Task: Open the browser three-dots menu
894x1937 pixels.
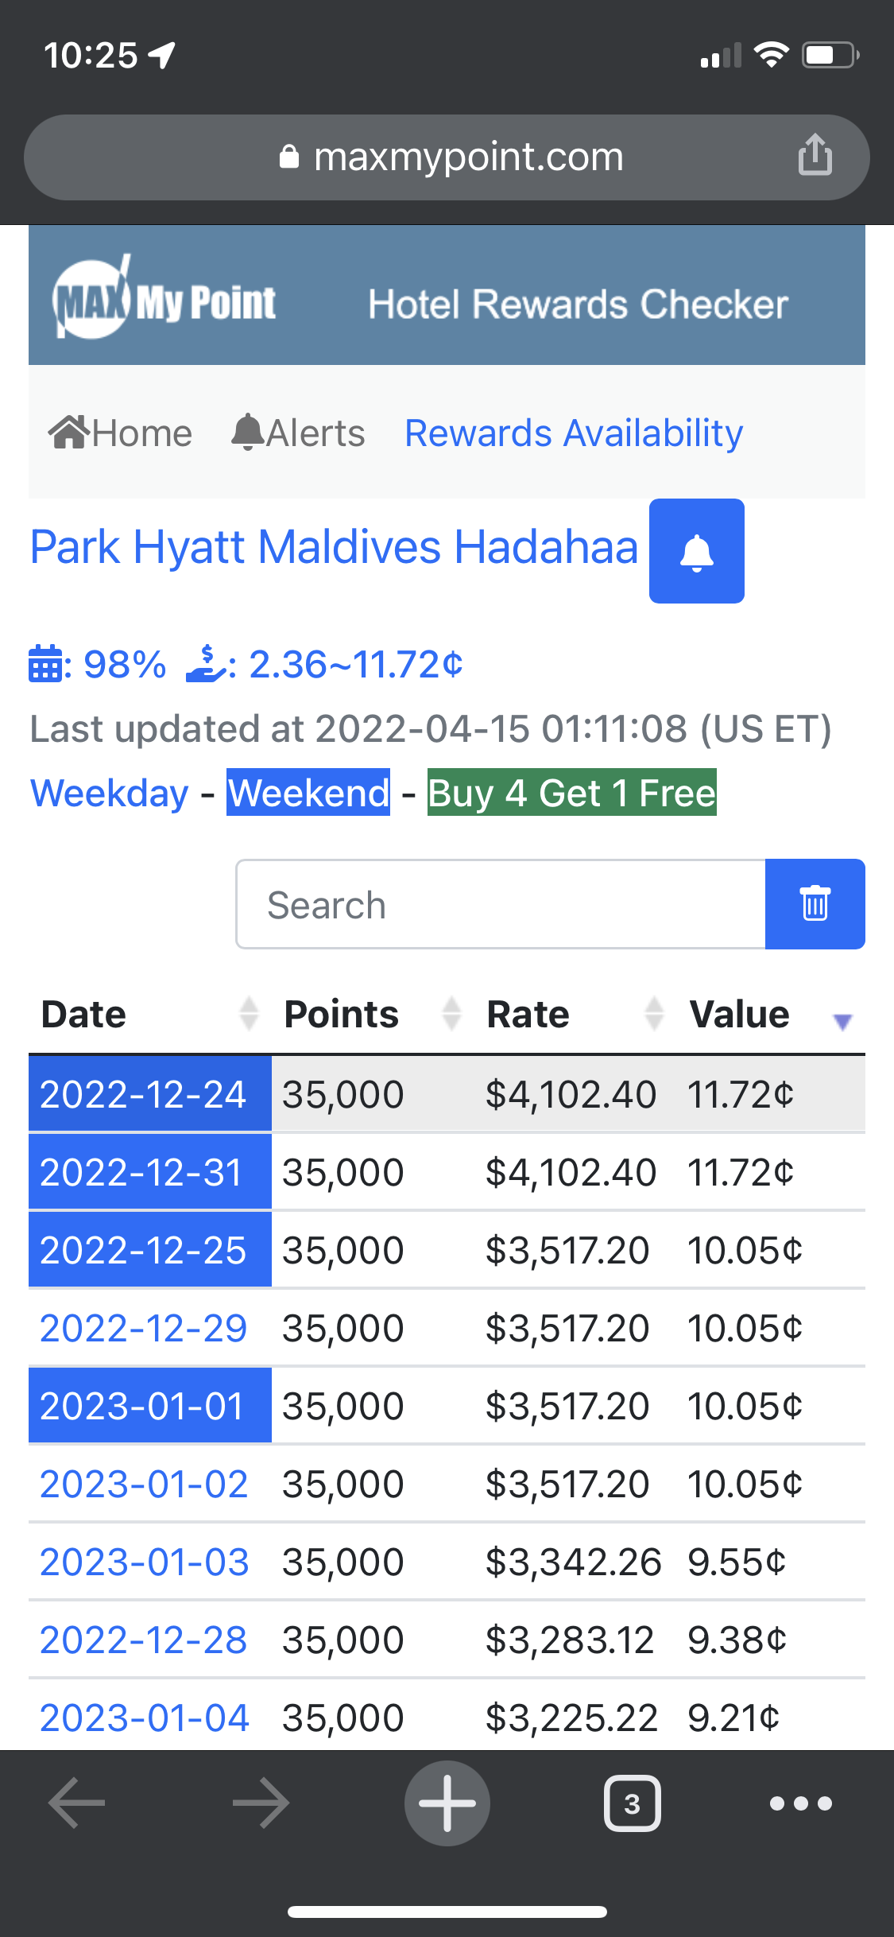Action: (800, 1803)
